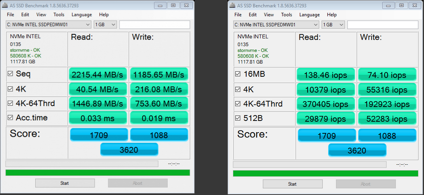Open the Tools menu in the iops window

pyautogui.click(x=287, y=15)
